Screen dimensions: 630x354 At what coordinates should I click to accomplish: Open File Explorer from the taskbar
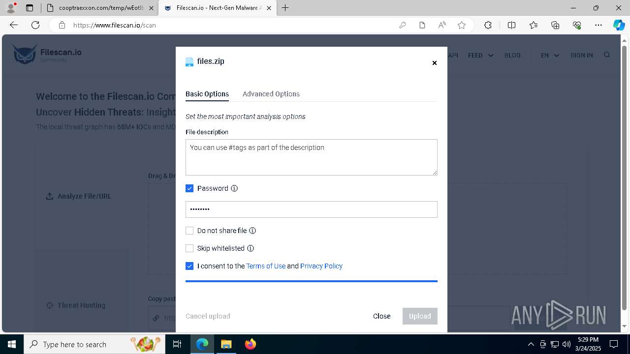(226, 344)
